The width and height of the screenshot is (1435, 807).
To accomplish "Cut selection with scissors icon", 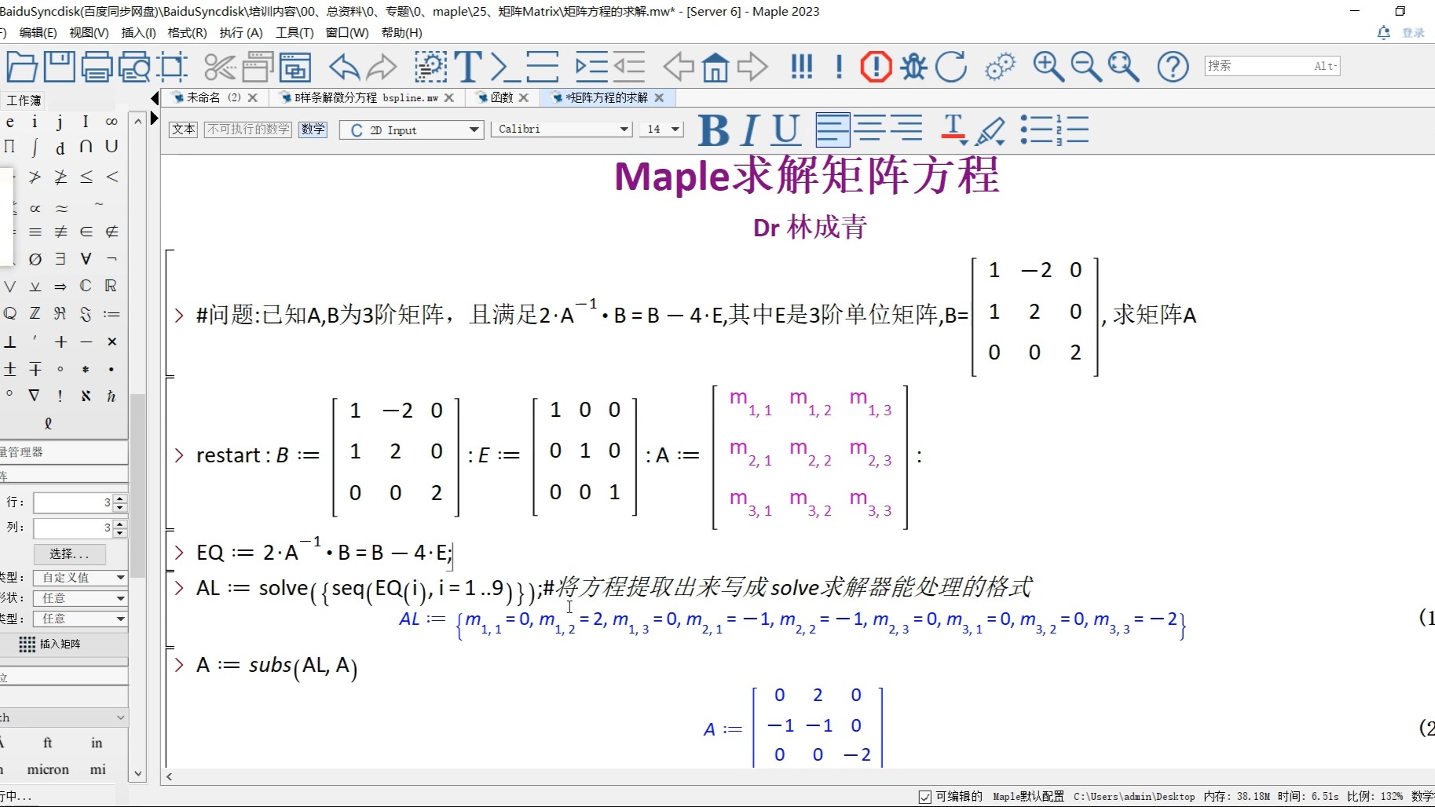I will pos(220,67).
